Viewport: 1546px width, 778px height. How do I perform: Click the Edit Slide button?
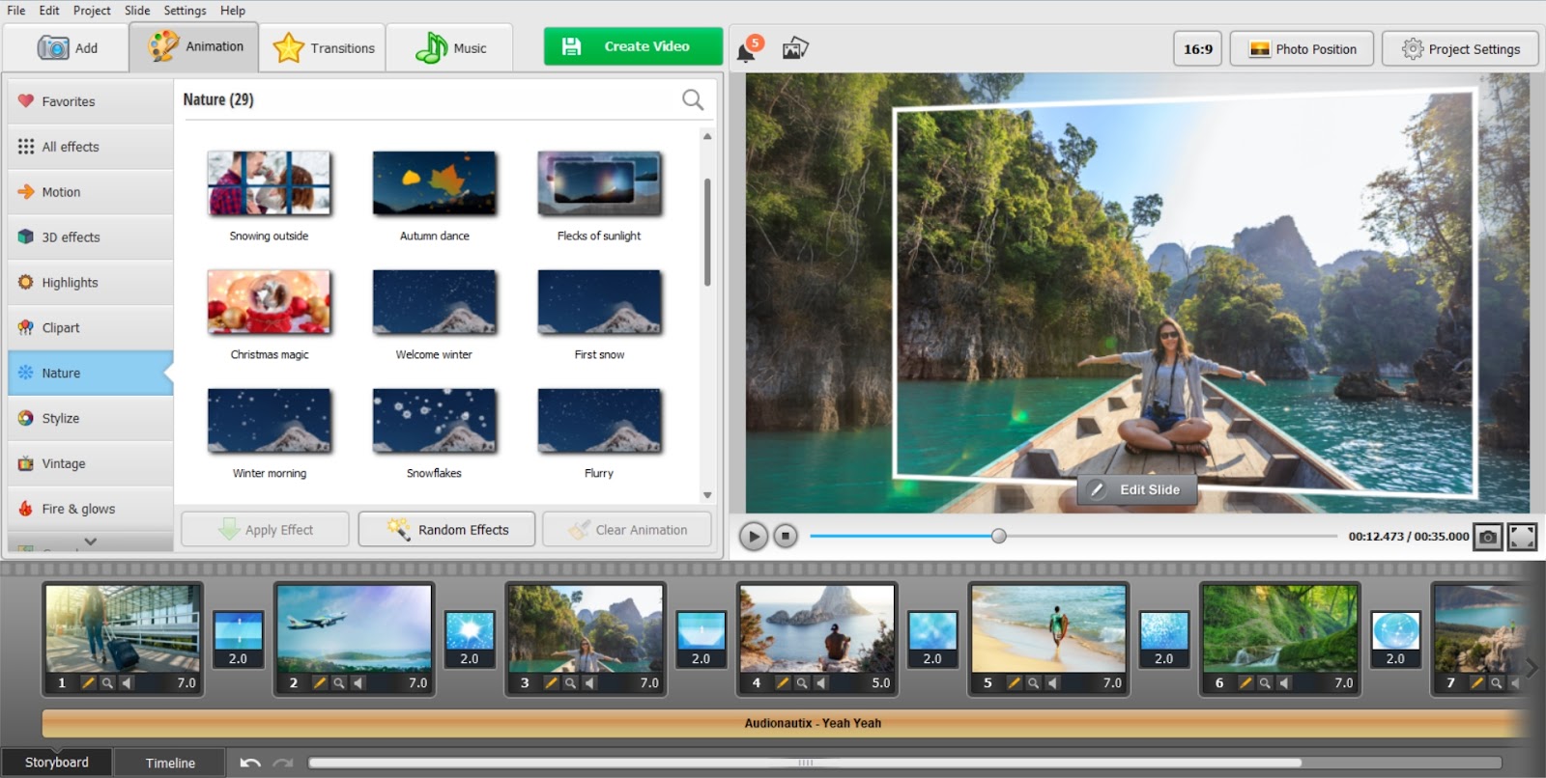(x=1136, y=489)
